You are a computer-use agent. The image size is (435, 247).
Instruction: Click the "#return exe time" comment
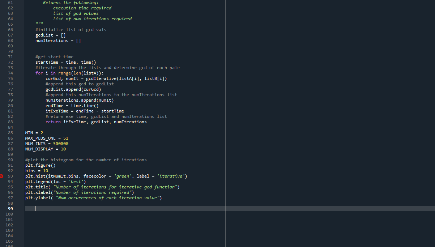pyautogui.click(x=106, y=116)
